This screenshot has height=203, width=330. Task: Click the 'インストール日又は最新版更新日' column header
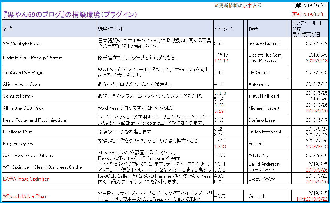[310, 29]
